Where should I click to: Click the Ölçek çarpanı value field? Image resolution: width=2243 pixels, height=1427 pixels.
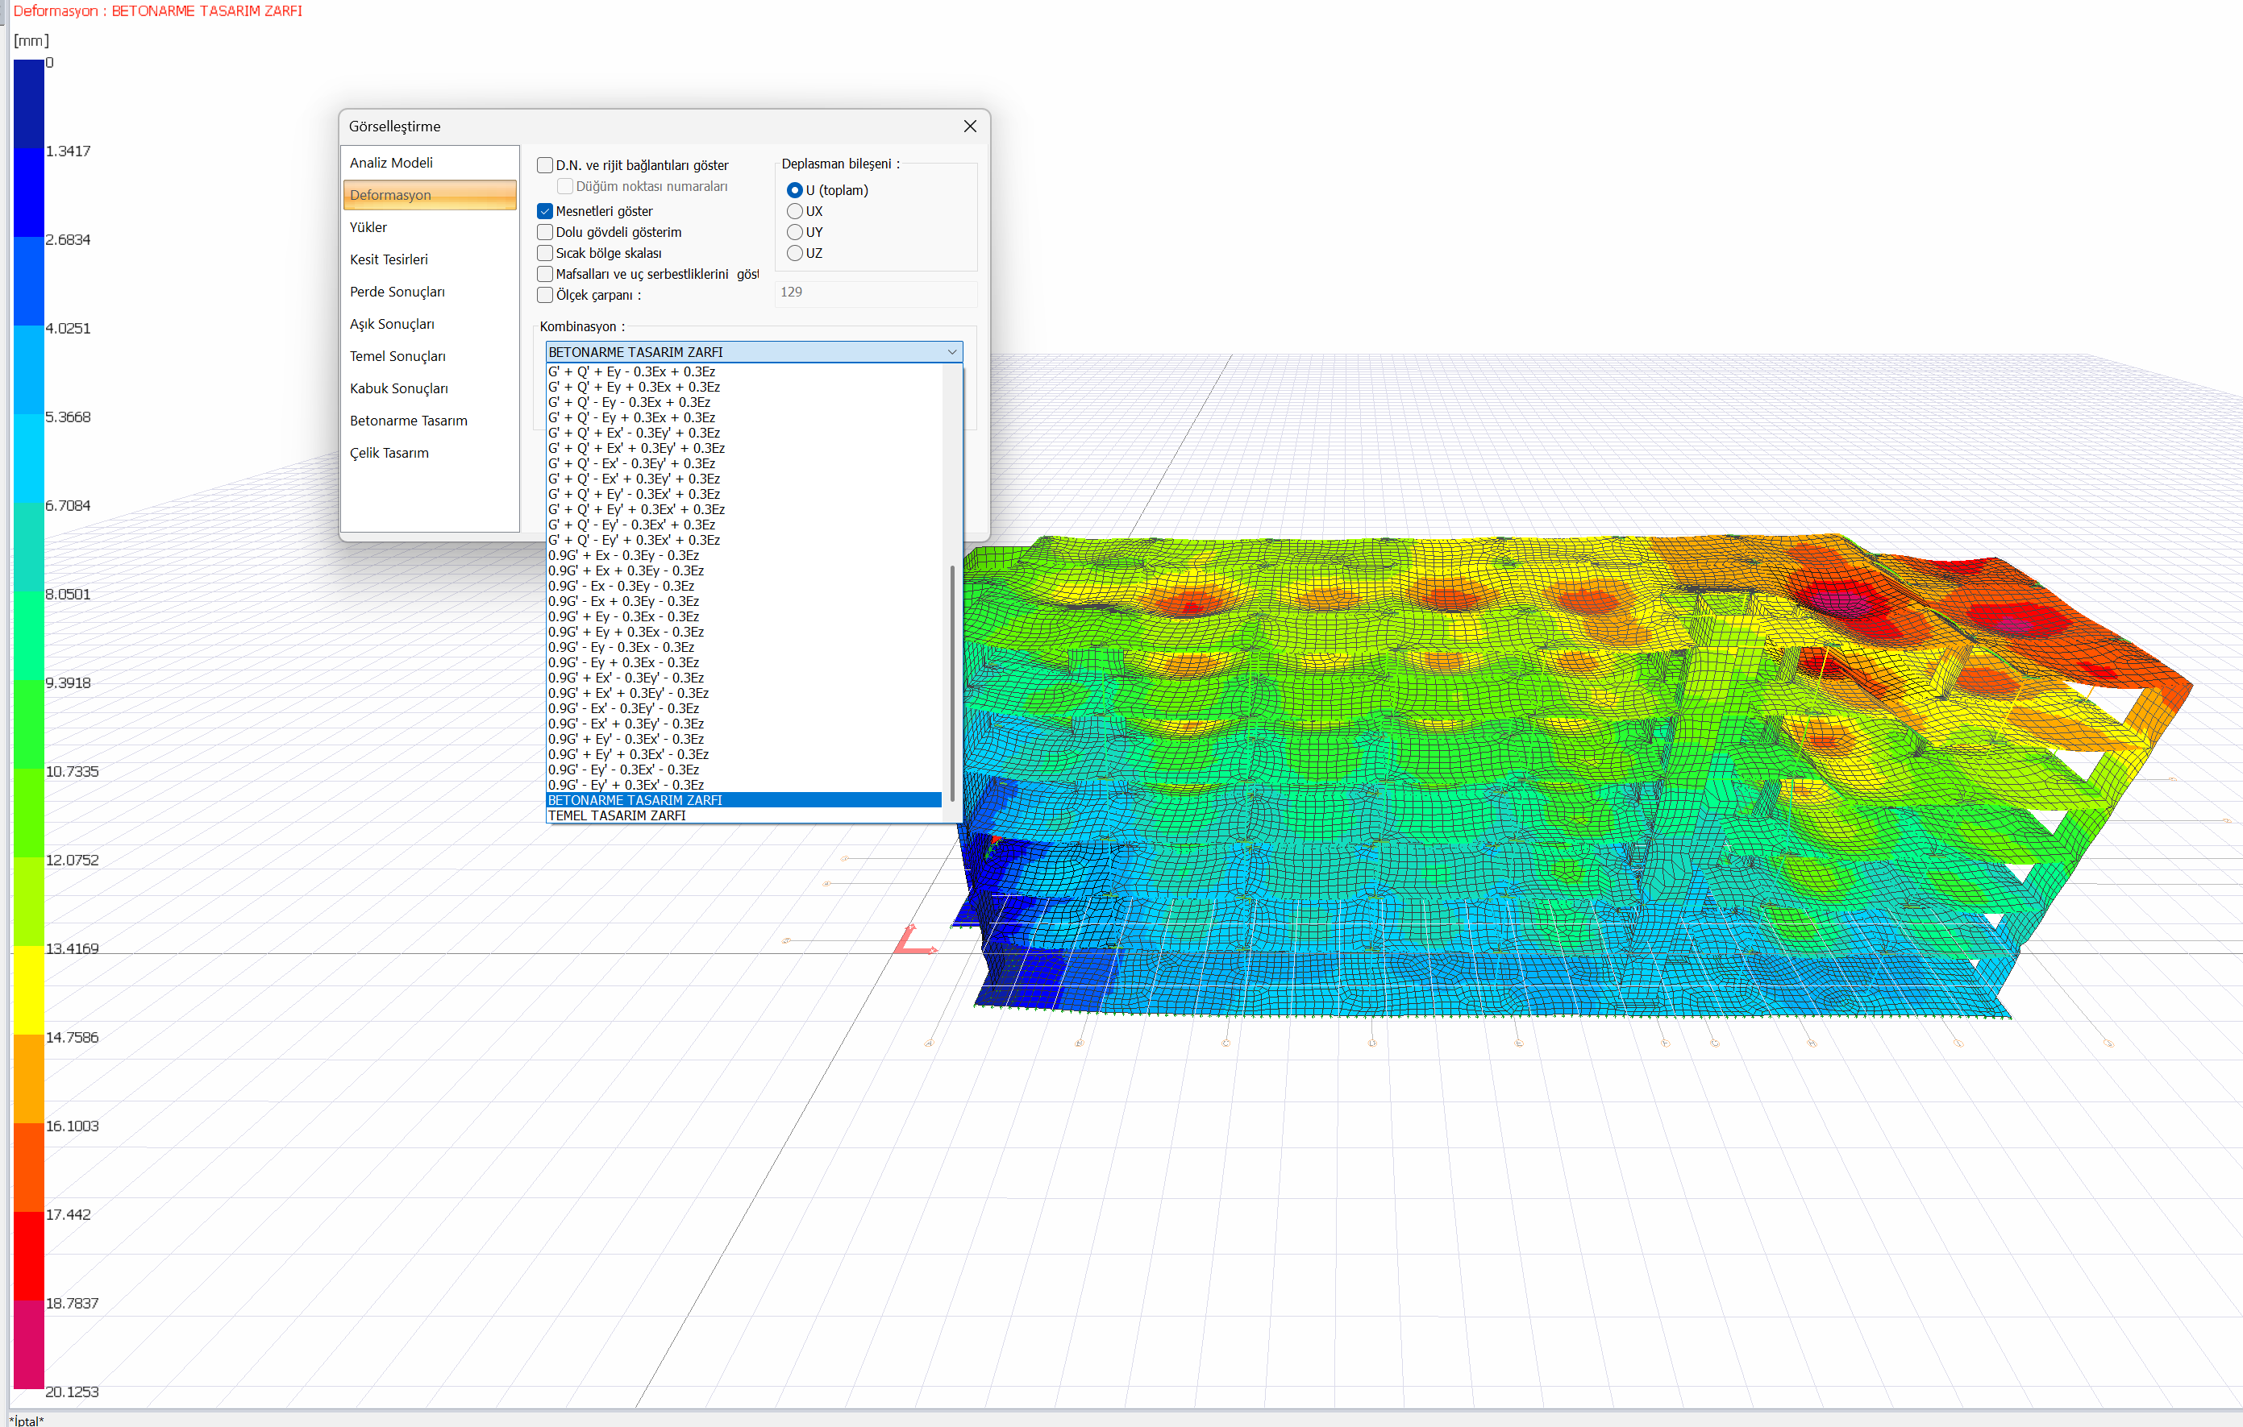(876, 292)
